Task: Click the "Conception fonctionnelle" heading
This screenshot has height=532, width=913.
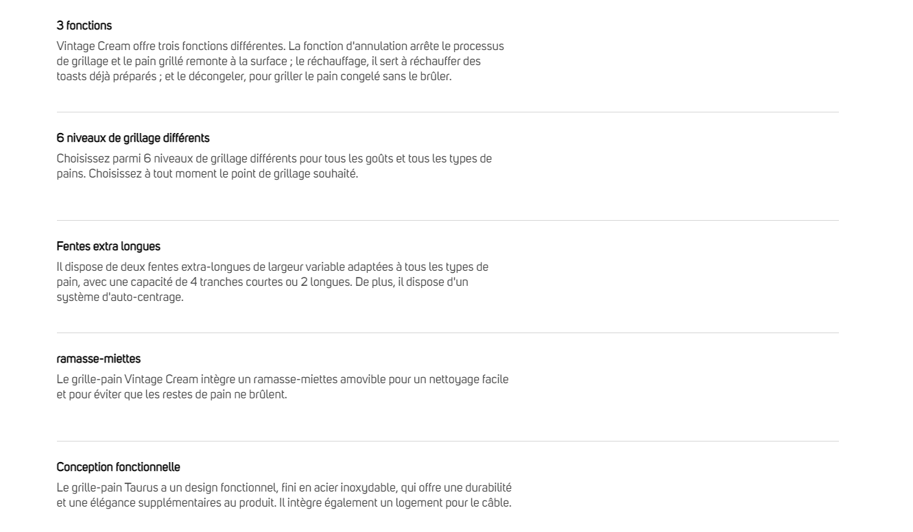Action: point(118,467)
